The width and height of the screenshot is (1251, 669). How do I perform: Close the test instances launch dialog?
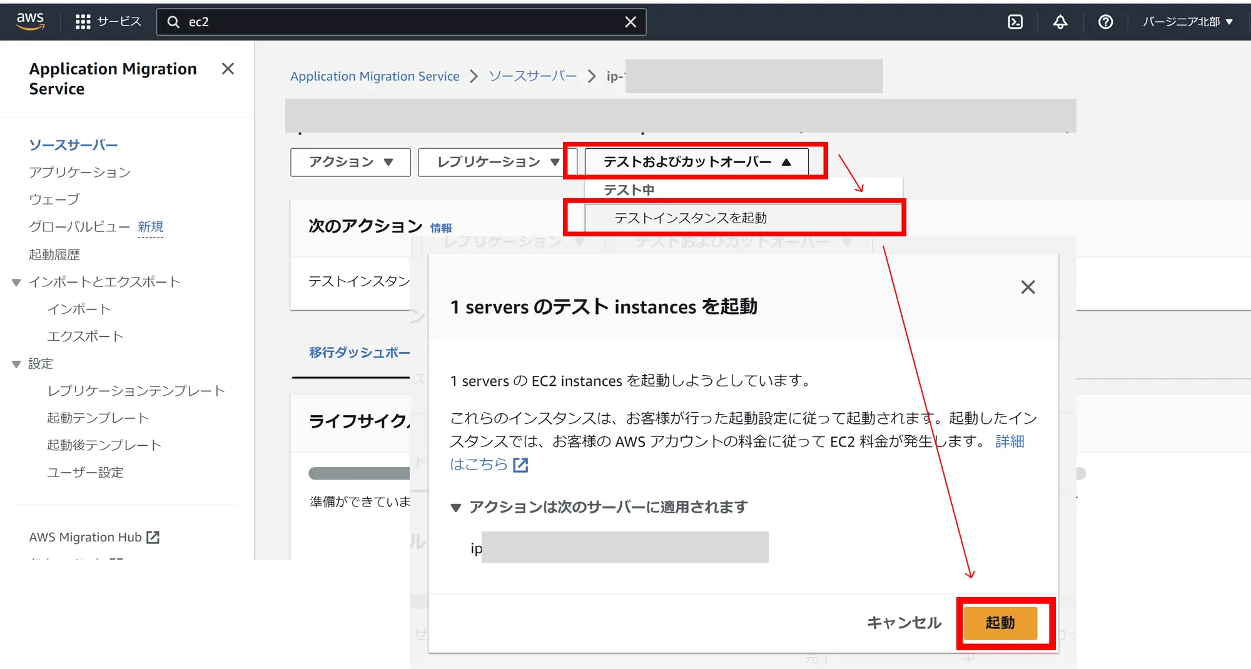[x=1028, y=287]
